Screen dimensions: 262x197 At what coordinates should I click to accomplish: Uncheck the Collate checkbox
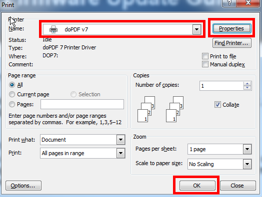click(x=217, y=105)
